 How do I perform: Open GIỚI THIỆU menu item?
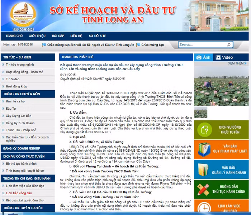37,36
